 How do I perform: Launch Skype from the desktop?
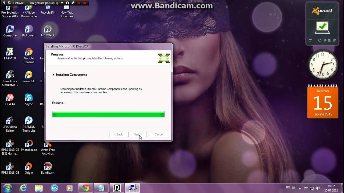point(29,100)
